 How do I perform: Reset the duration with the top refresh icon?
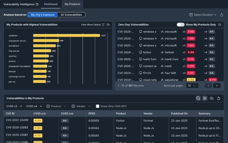tap(221, 15)
